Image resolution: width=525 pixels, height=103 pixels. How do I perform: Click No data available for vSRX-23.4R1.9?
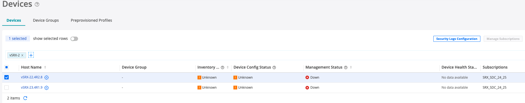pyautogui.click(x=455, y=88)
